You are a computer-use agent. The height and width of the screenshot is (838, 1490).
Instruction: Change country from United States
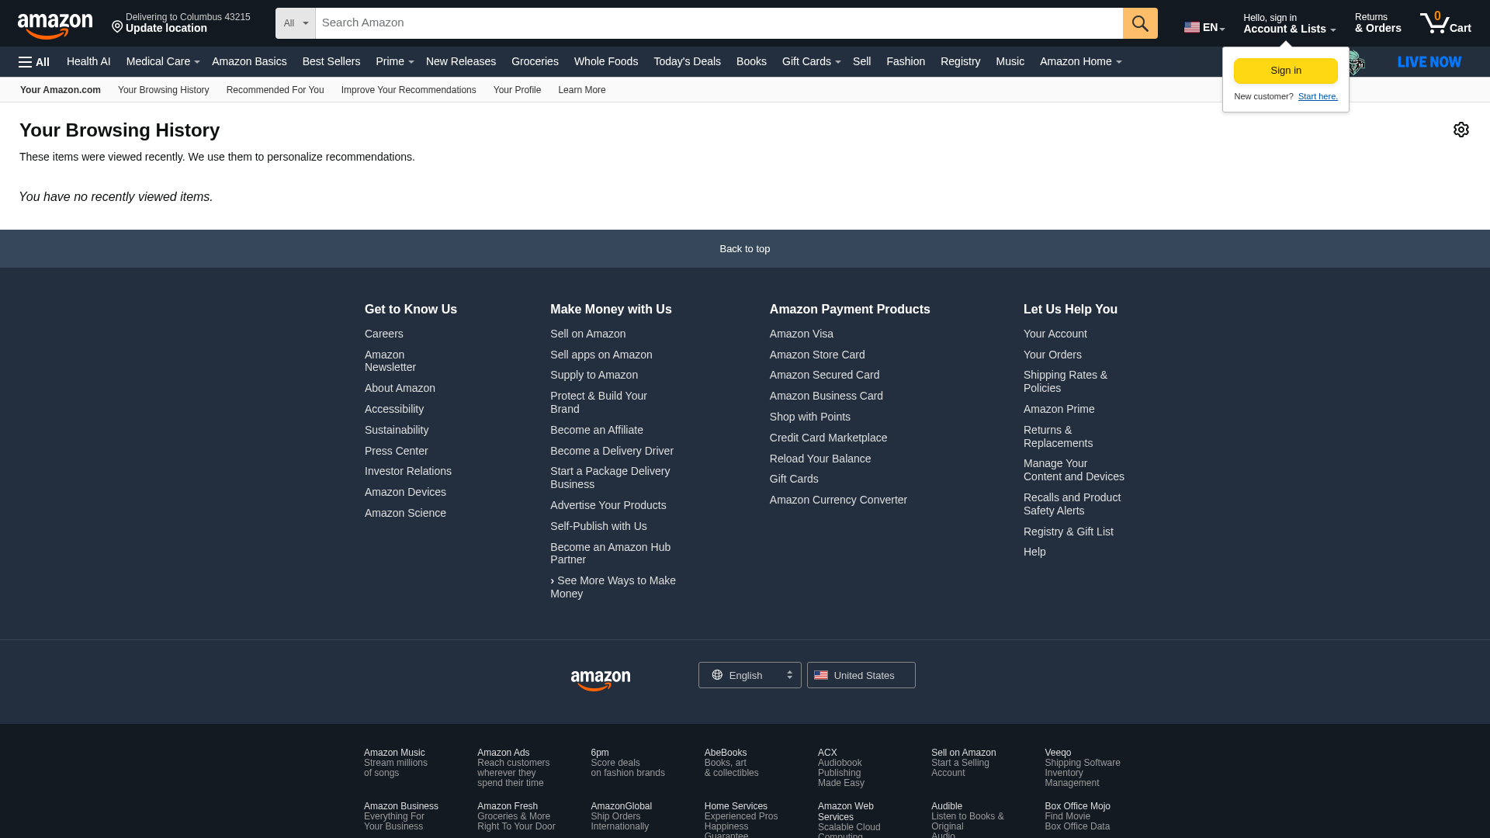(861, 675)
